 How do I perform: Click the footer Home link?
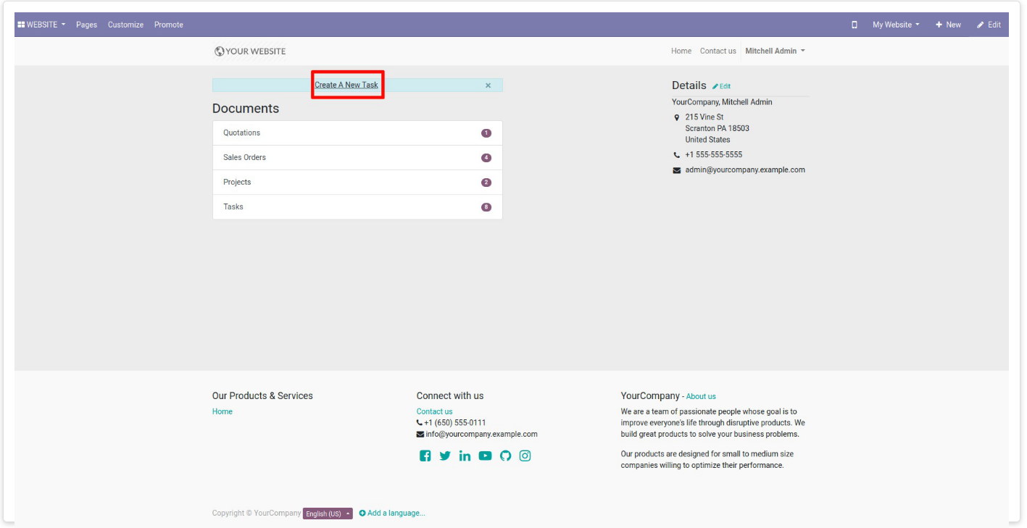coord(223,412)
